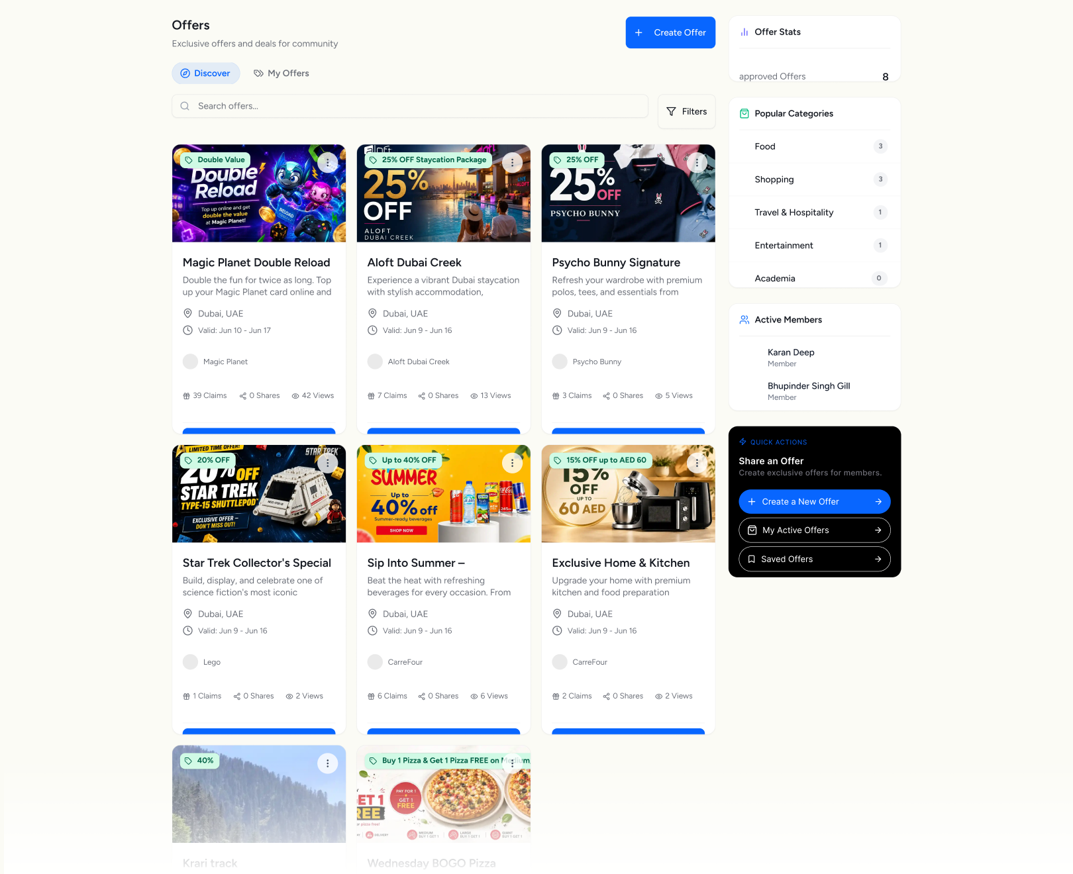Click the Lego avatar circle
Screen dimensions: 1073x874
coord(191,662)
